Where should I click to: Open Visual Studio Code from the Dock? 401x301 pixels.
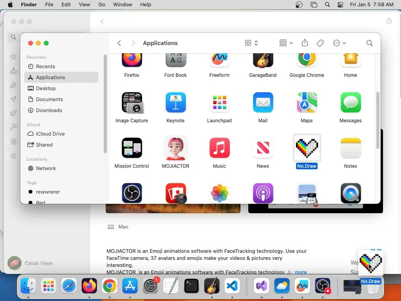(232, 286)
